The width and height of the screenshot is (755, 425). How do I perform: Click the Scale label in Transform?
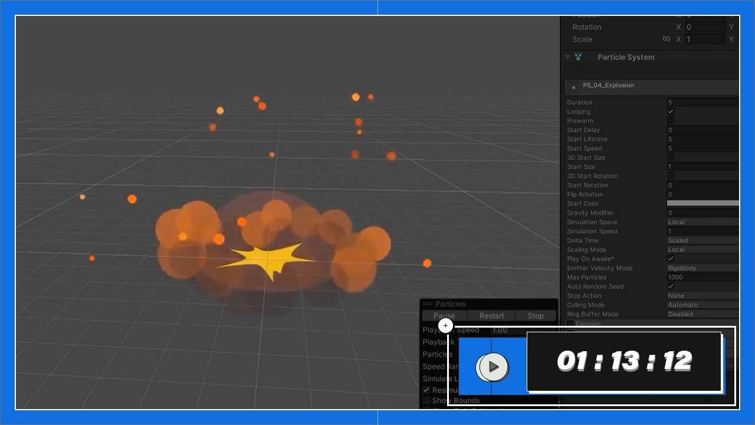point(582,40)
